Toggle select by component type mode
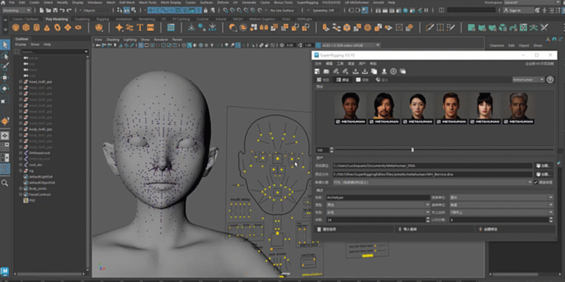Viewport: 565px width, 282px height. click(x=133, y=10)
